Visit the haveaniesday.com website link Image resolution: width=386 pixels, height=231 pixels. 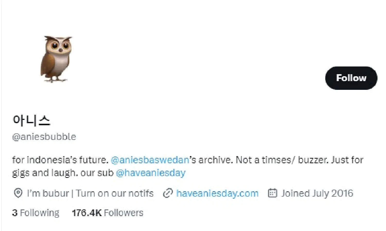pos(217,193)
